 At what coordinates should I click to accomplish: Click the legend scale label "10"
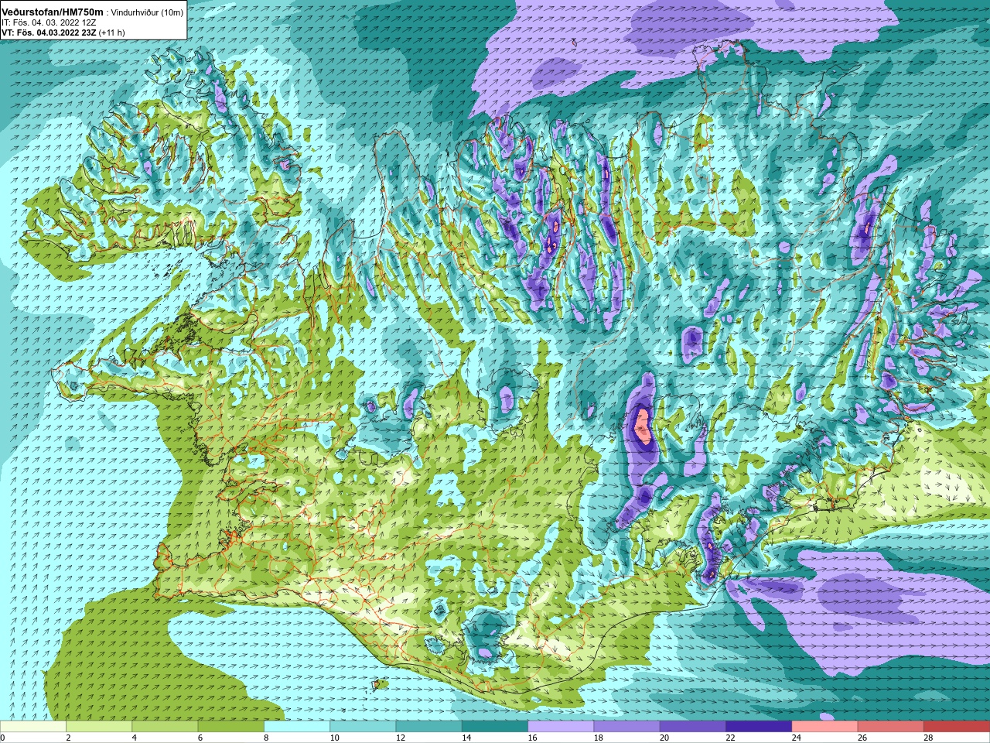coord(334,738)
